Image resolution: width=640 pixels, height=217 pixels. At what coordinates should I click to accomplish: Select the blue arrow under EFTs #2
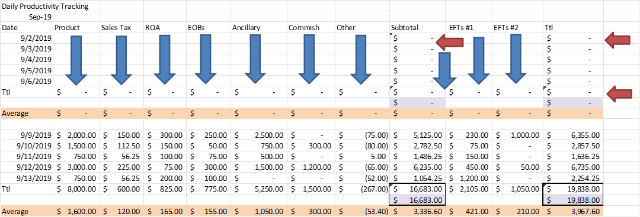[x=516, y=59]
